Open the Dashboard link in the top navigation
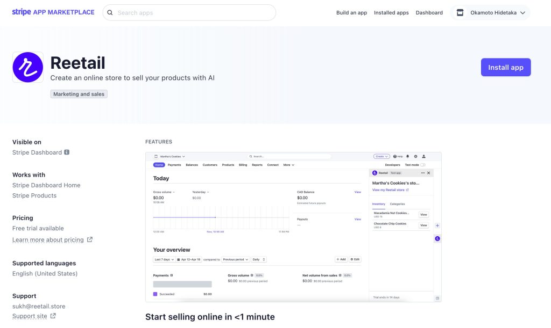The height and width of the screenshot is (328, 551). pyautogui.click(x=429, y=13)
